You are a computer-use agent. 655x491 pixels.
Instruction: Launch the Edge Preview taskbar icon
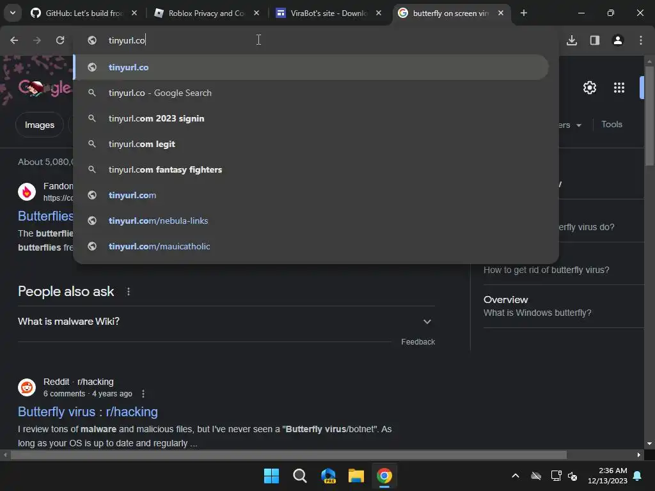328,476
